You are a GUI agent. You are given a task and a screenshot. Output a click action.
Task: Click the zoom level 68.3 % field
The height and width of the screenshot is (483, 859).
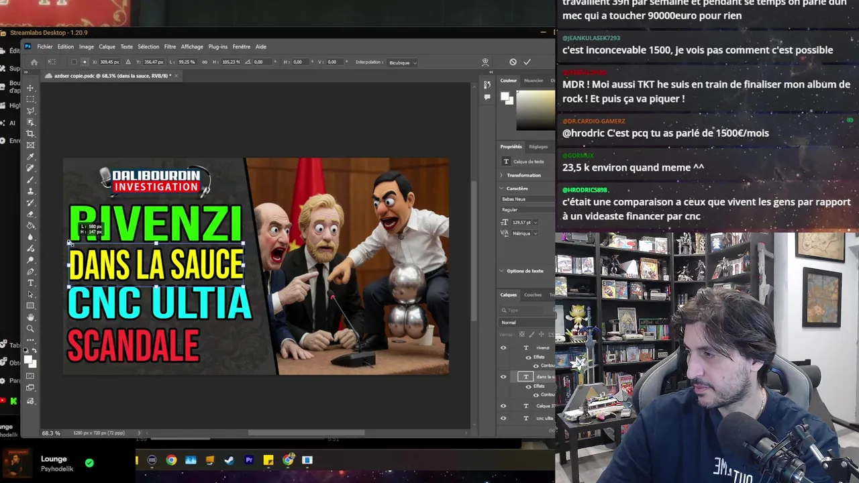point(51,433)
